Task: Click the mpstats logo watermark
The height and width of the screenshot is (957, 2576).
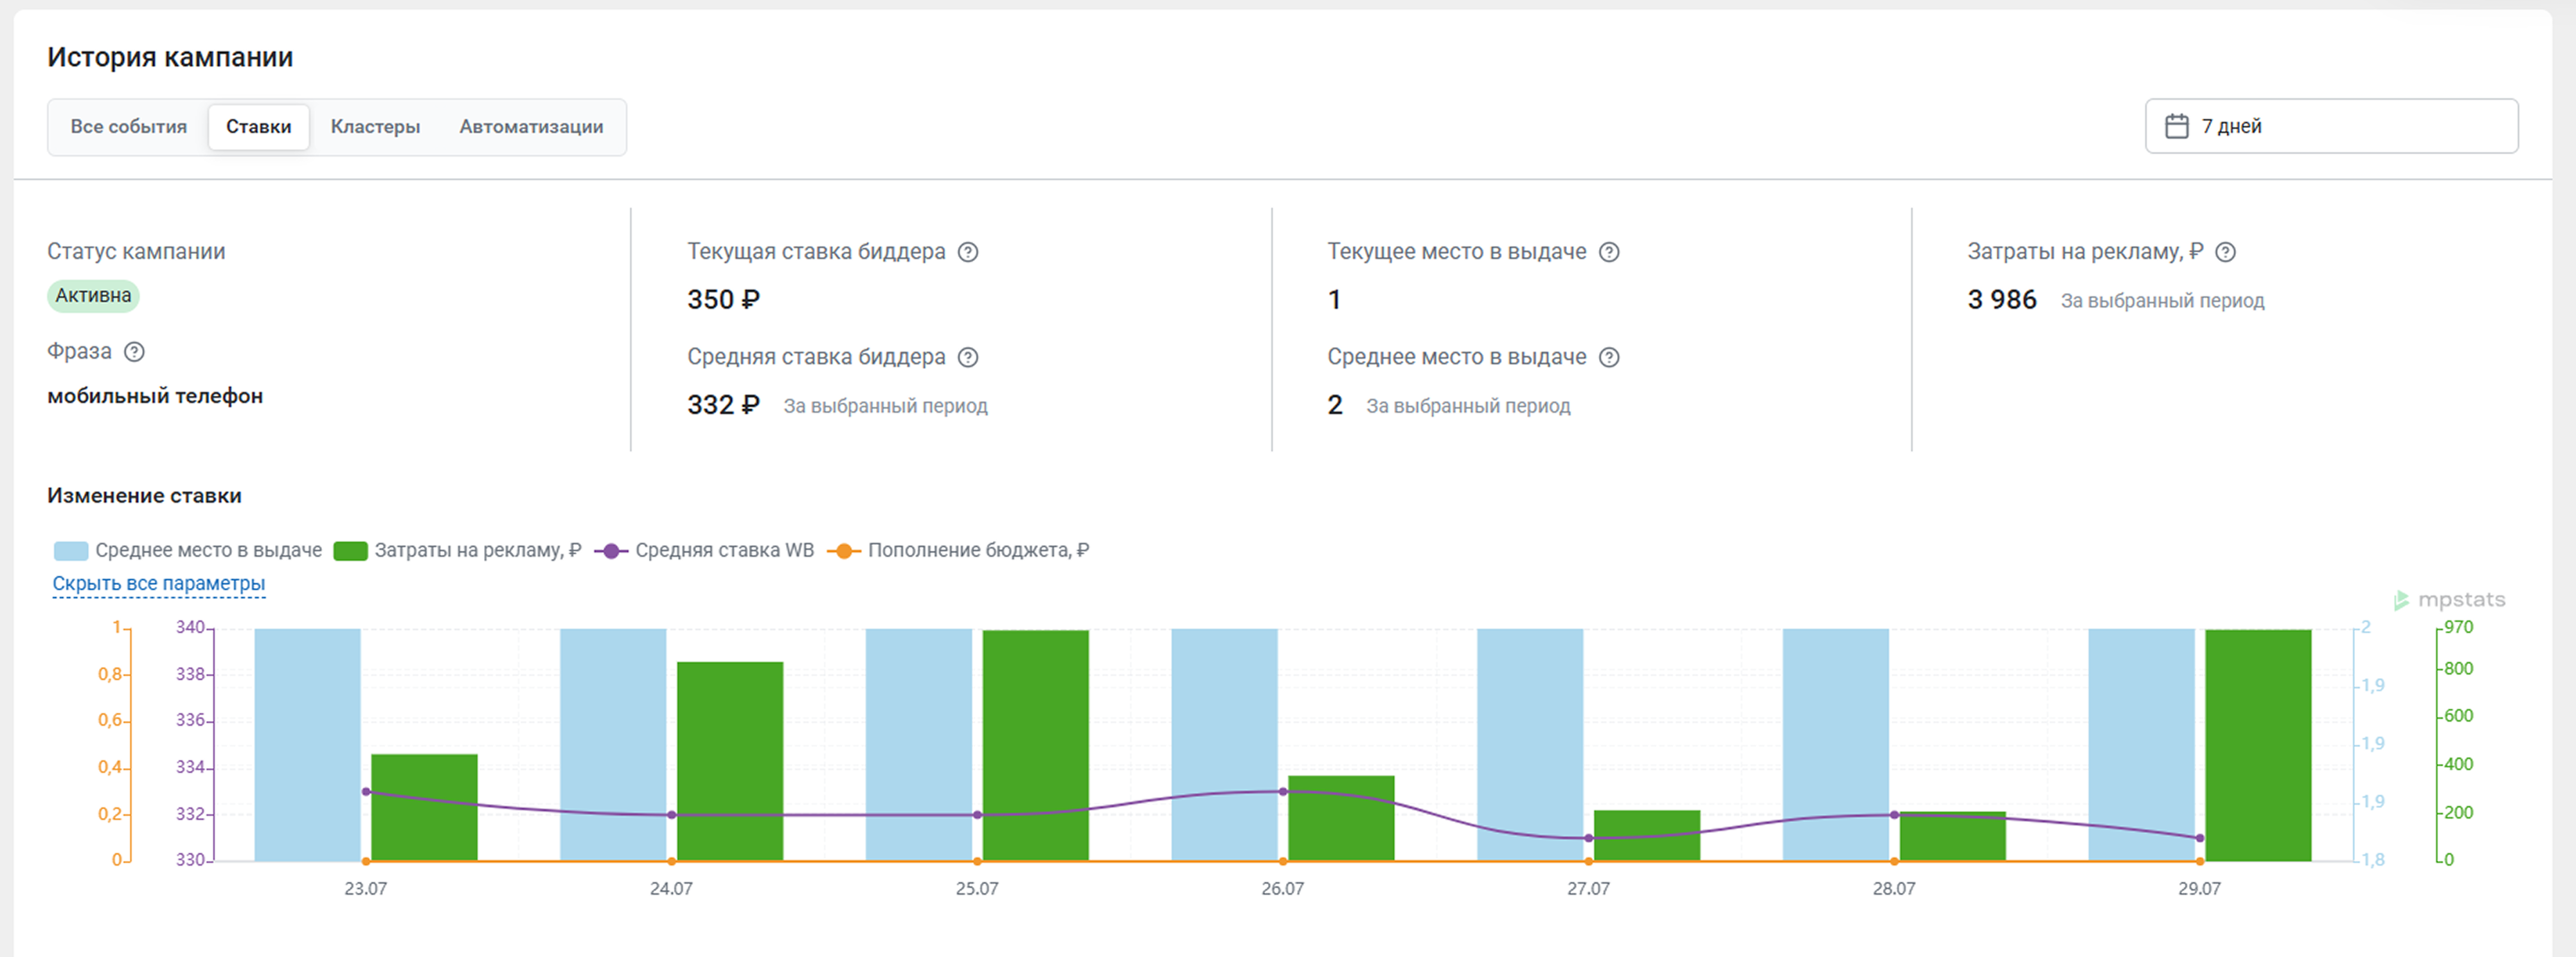Action: (2449, 600)
